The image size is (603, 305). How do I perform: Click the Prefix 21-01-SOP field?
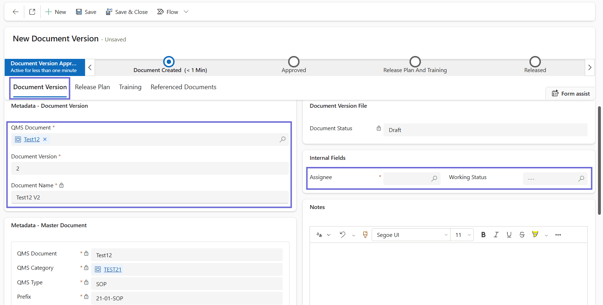click(187, 298)
